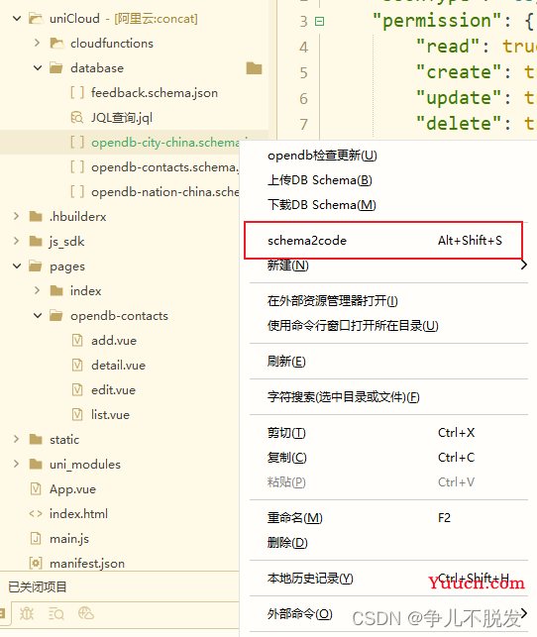Open list.vue file
The height and width of the screenshot is (637, 537).
(110, 415)
